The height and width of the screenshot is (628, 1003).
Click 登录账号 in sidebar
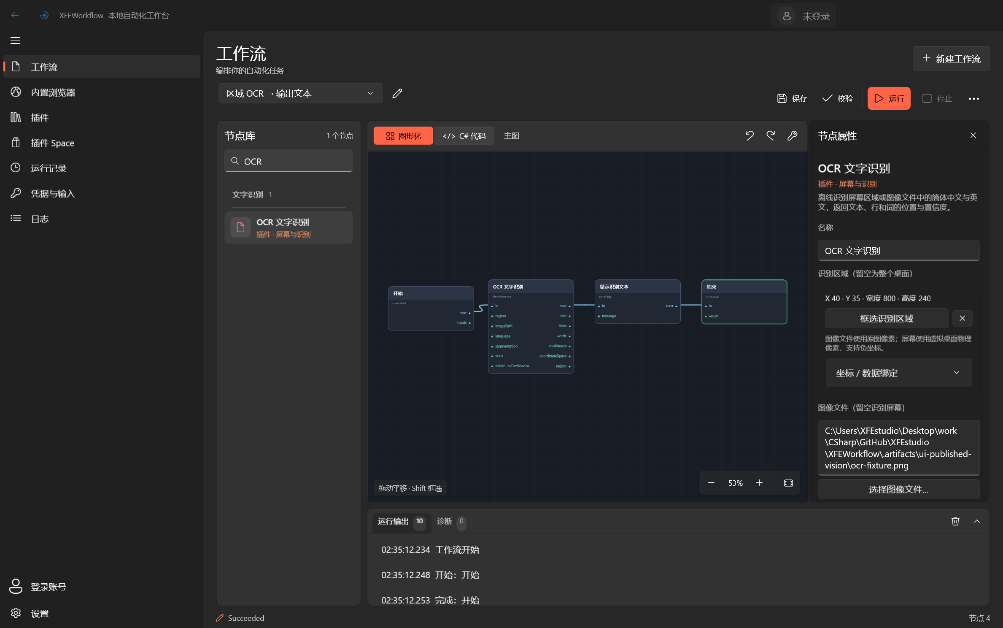point(101,587)
